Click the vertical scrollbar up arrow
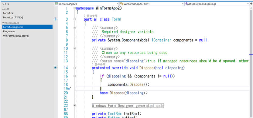The image size is (253, 118). [x=251, y=8]
